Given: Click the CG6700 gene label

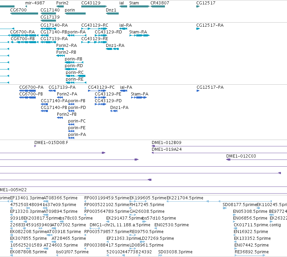Looking at the screenshot, I should [x=18, y=10].
